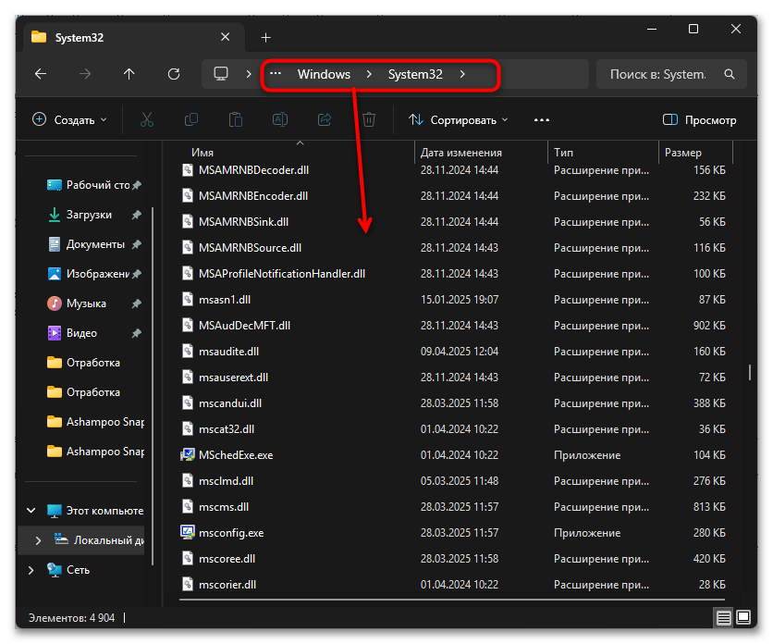Expand chevron after the computer icon
The image size is (773, 644).
(x=249, y=74)
